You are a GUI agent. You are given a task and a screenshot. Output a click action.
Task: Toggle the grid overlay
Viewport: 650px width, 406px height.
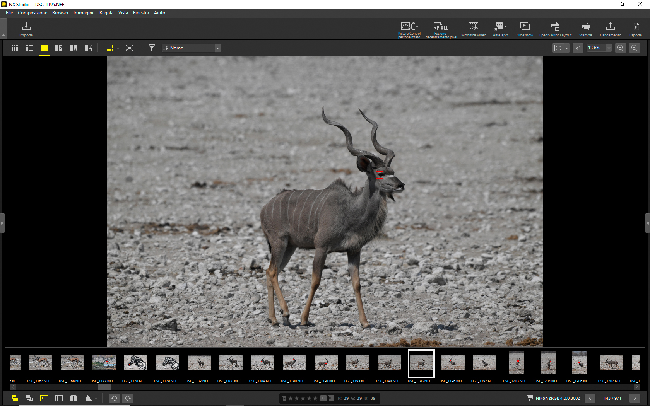click(x=59, y=398)
